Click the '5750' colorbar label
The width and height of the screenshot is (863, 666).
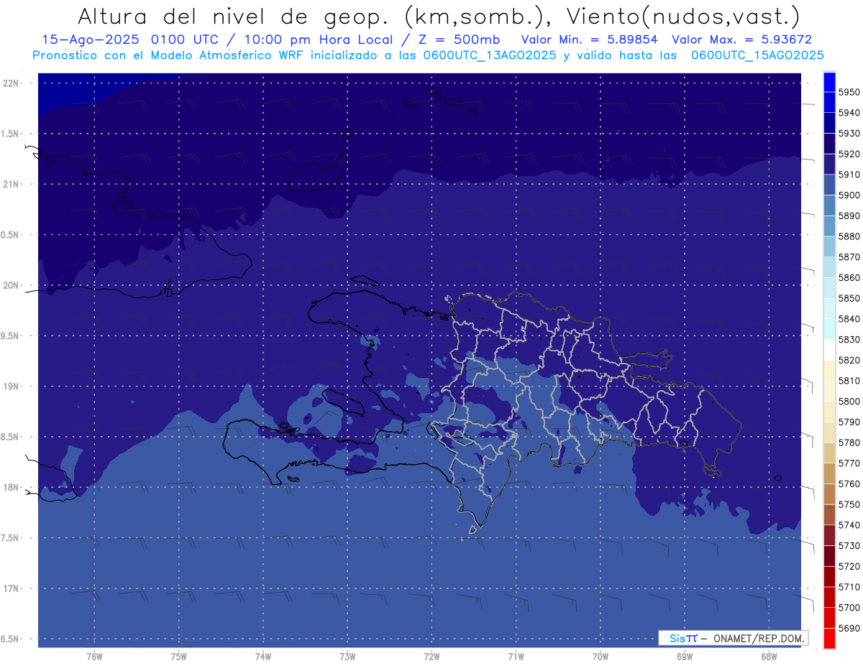point(849,504)
